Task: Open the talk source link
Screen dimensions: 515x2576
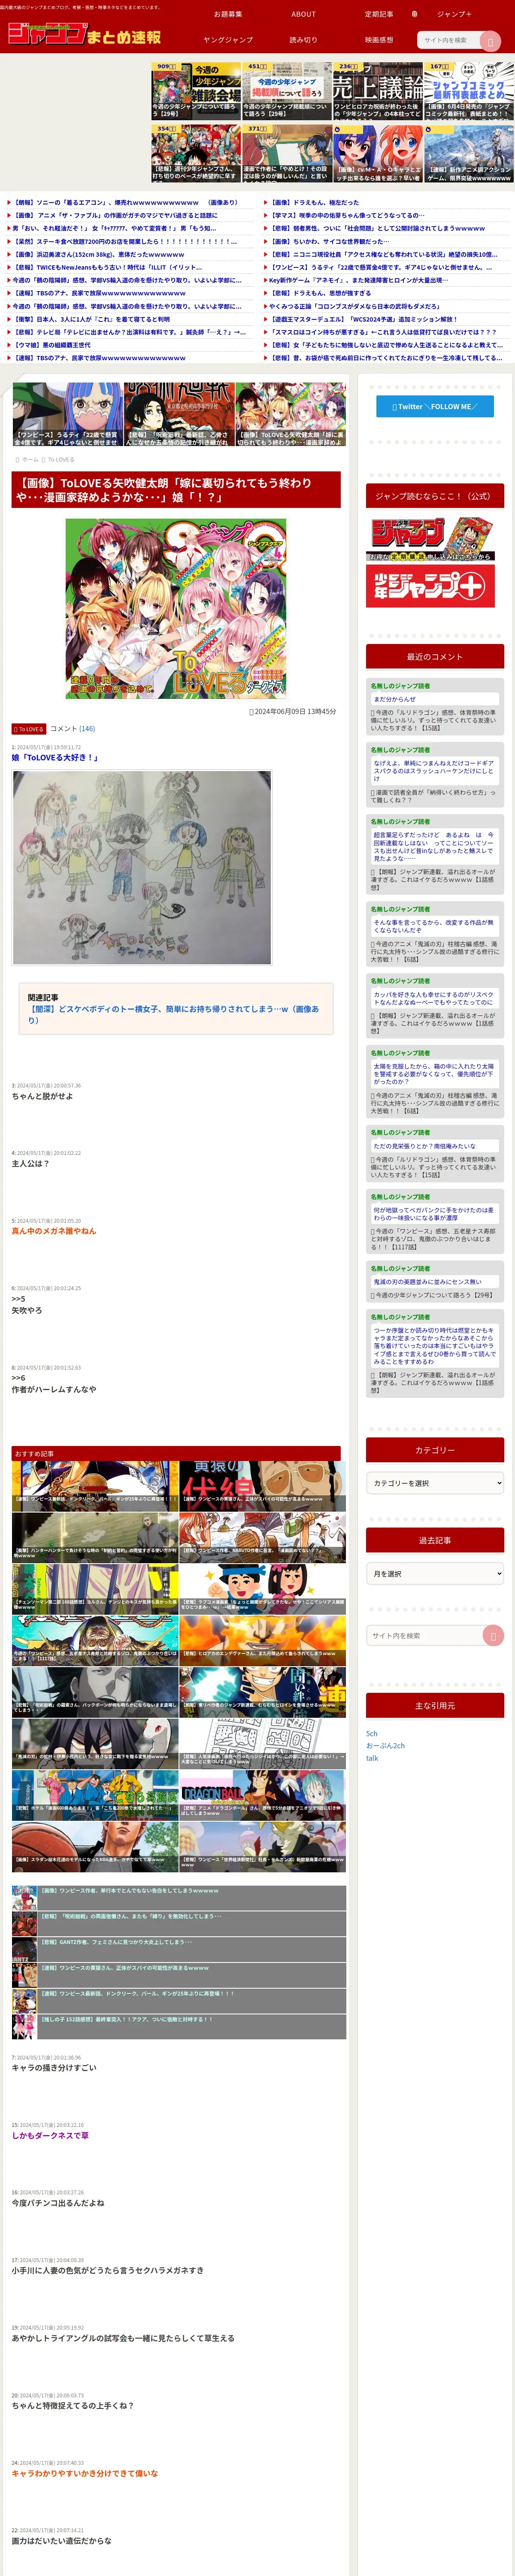Action: pyautogui.click(x=372, y=1758)
